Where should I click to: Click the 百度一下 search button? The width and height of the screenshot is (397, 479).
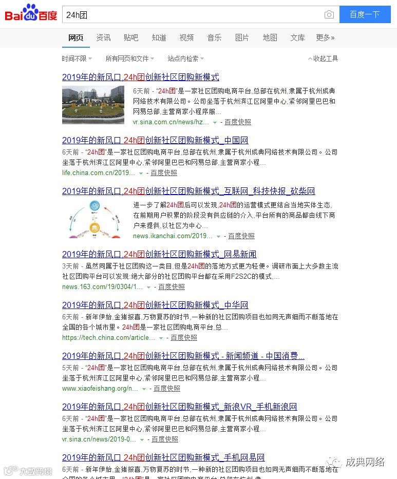point(365,14)
